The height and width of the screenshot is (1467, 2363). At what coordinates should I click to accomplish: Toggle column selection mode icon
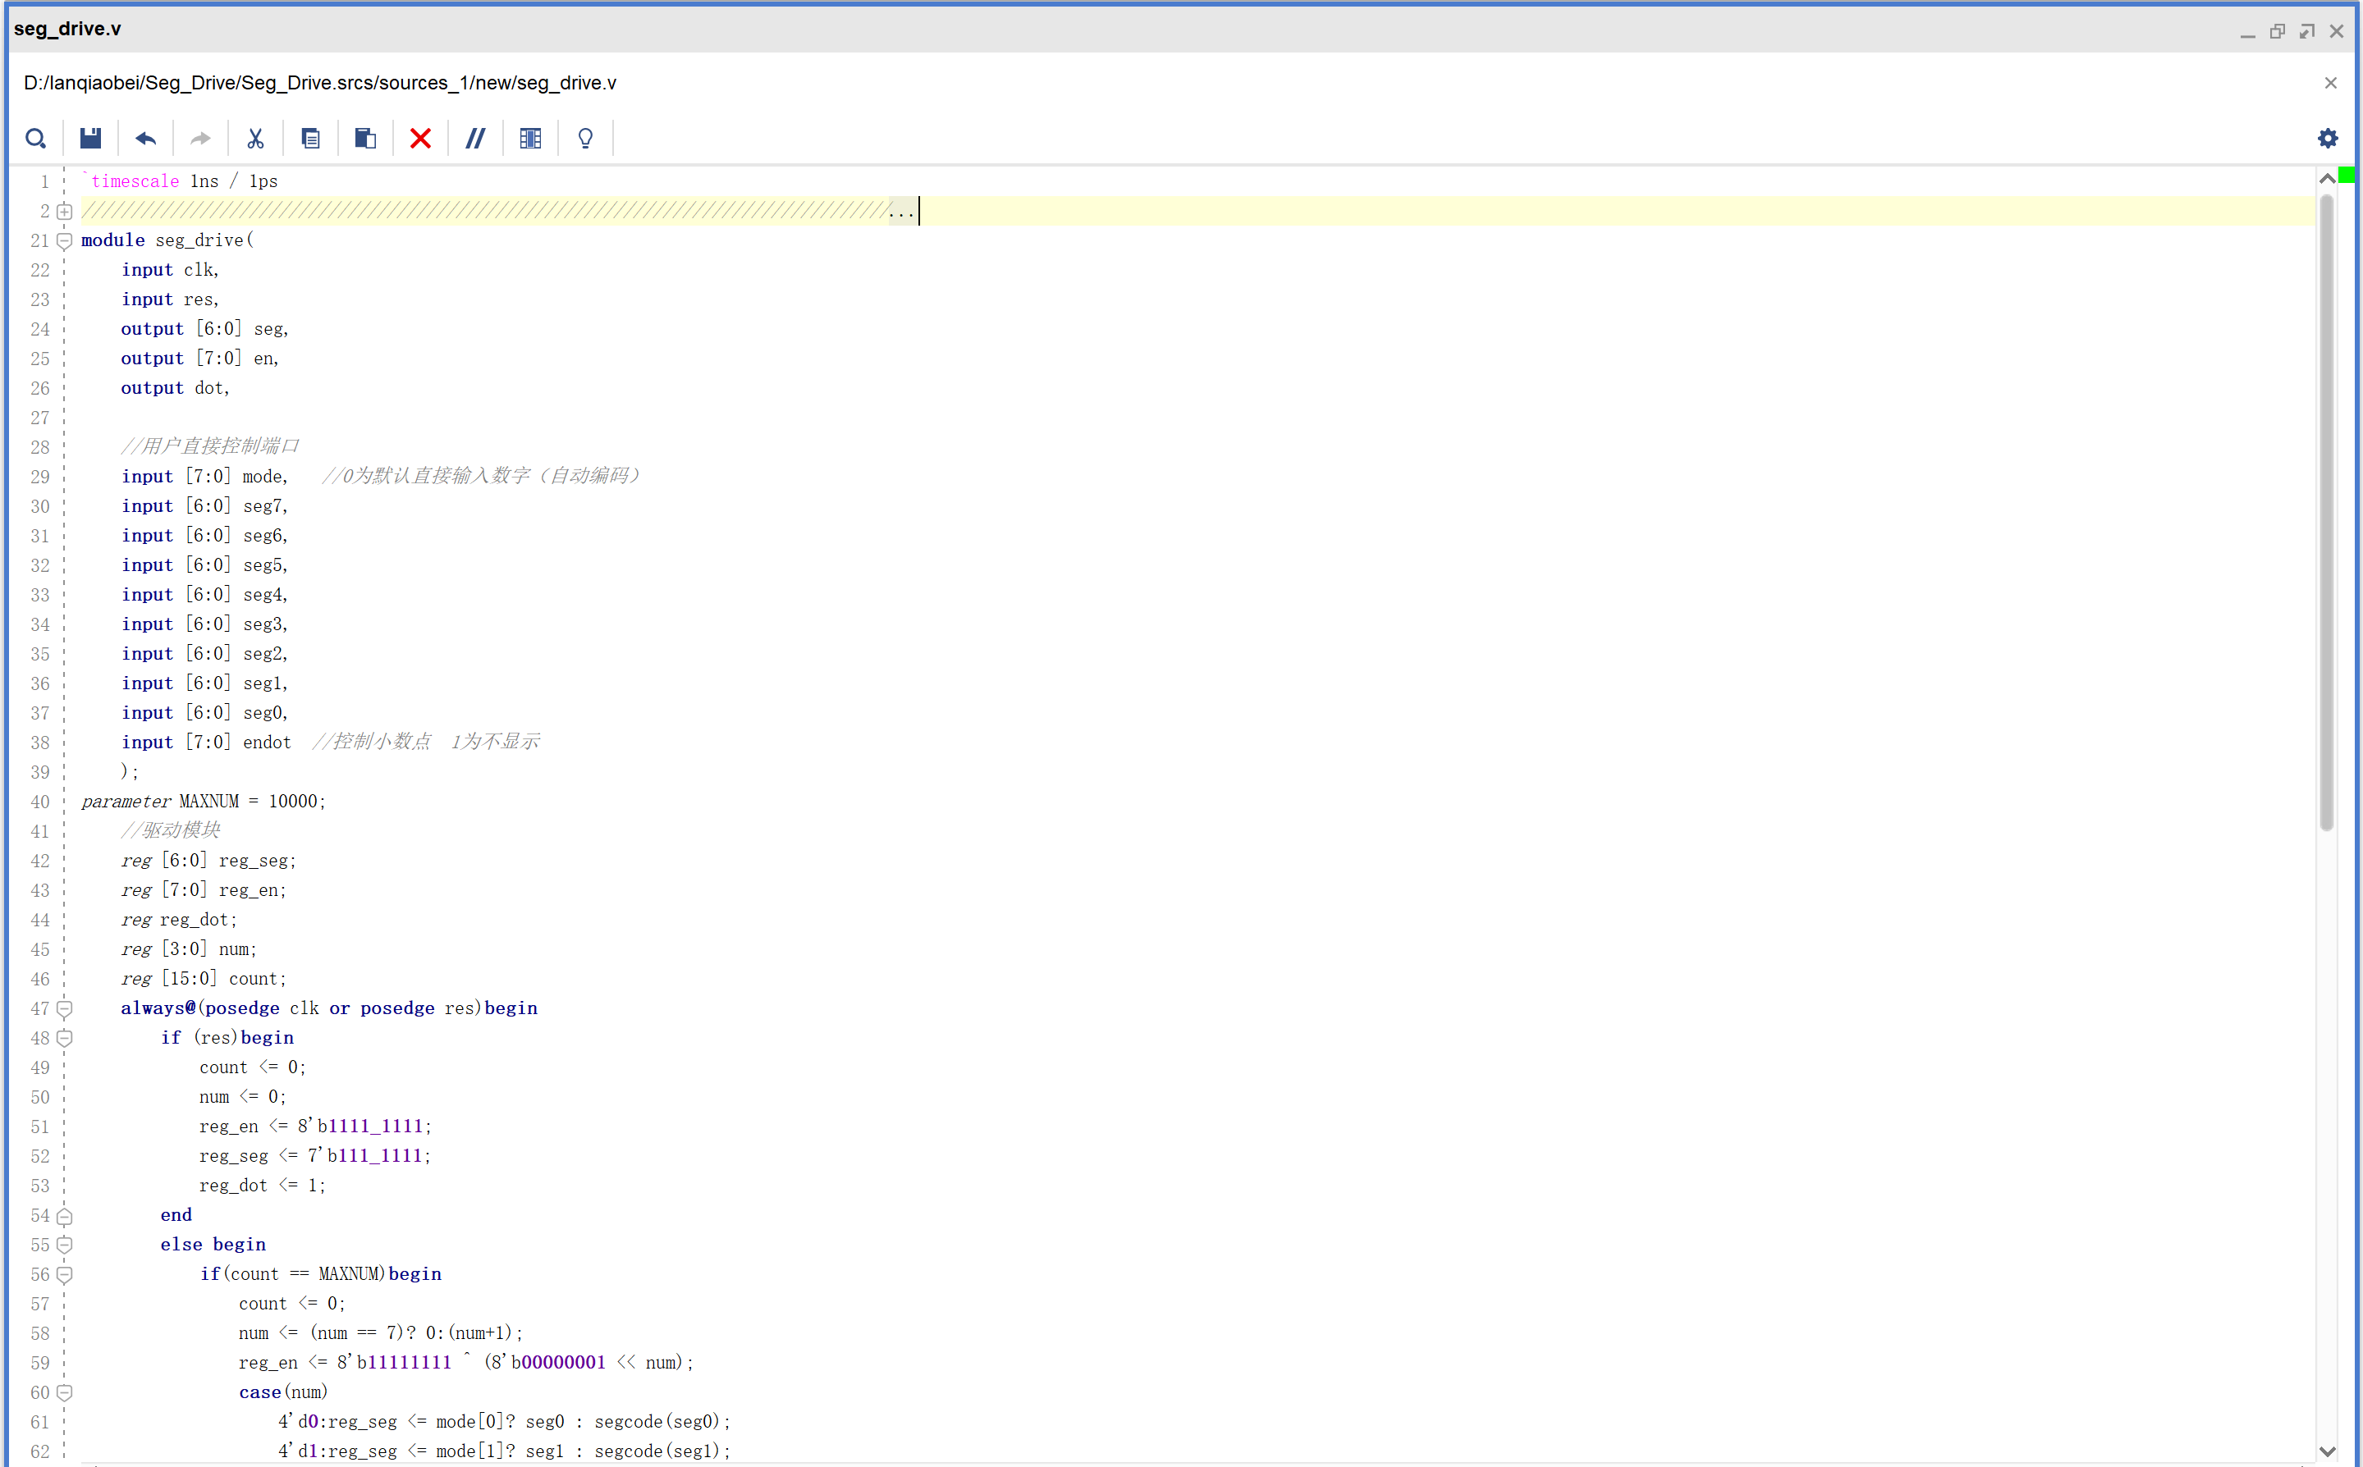point(530,139)
